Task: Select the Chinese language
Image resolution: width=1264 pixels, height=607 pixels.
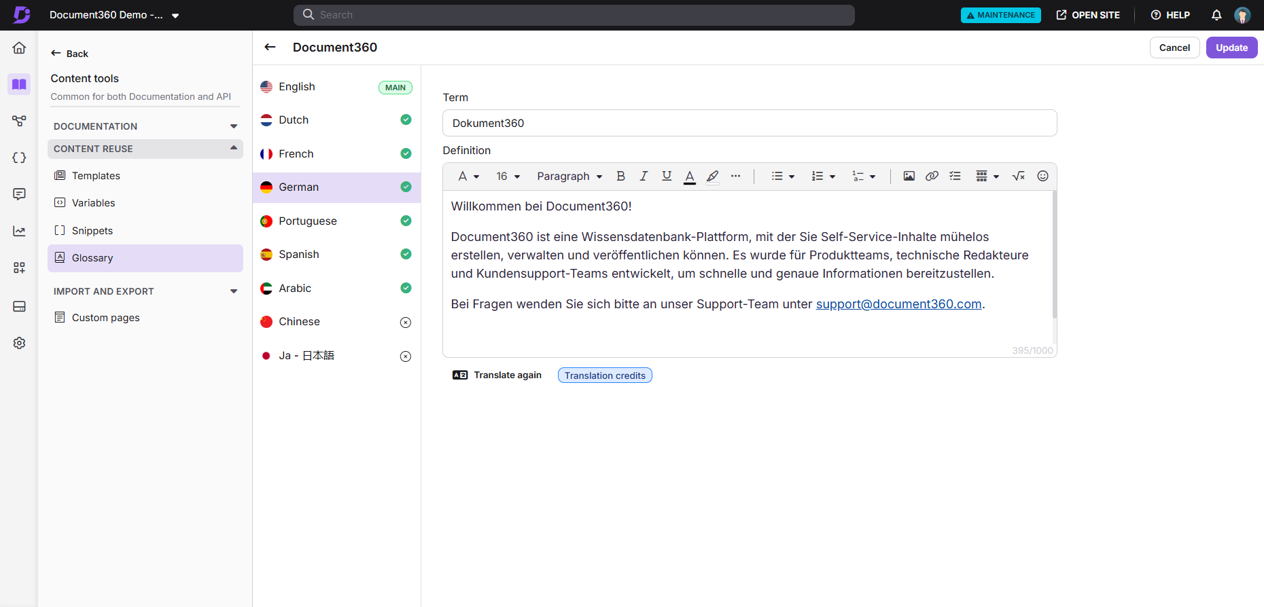Action: click(x=336, y=322)
